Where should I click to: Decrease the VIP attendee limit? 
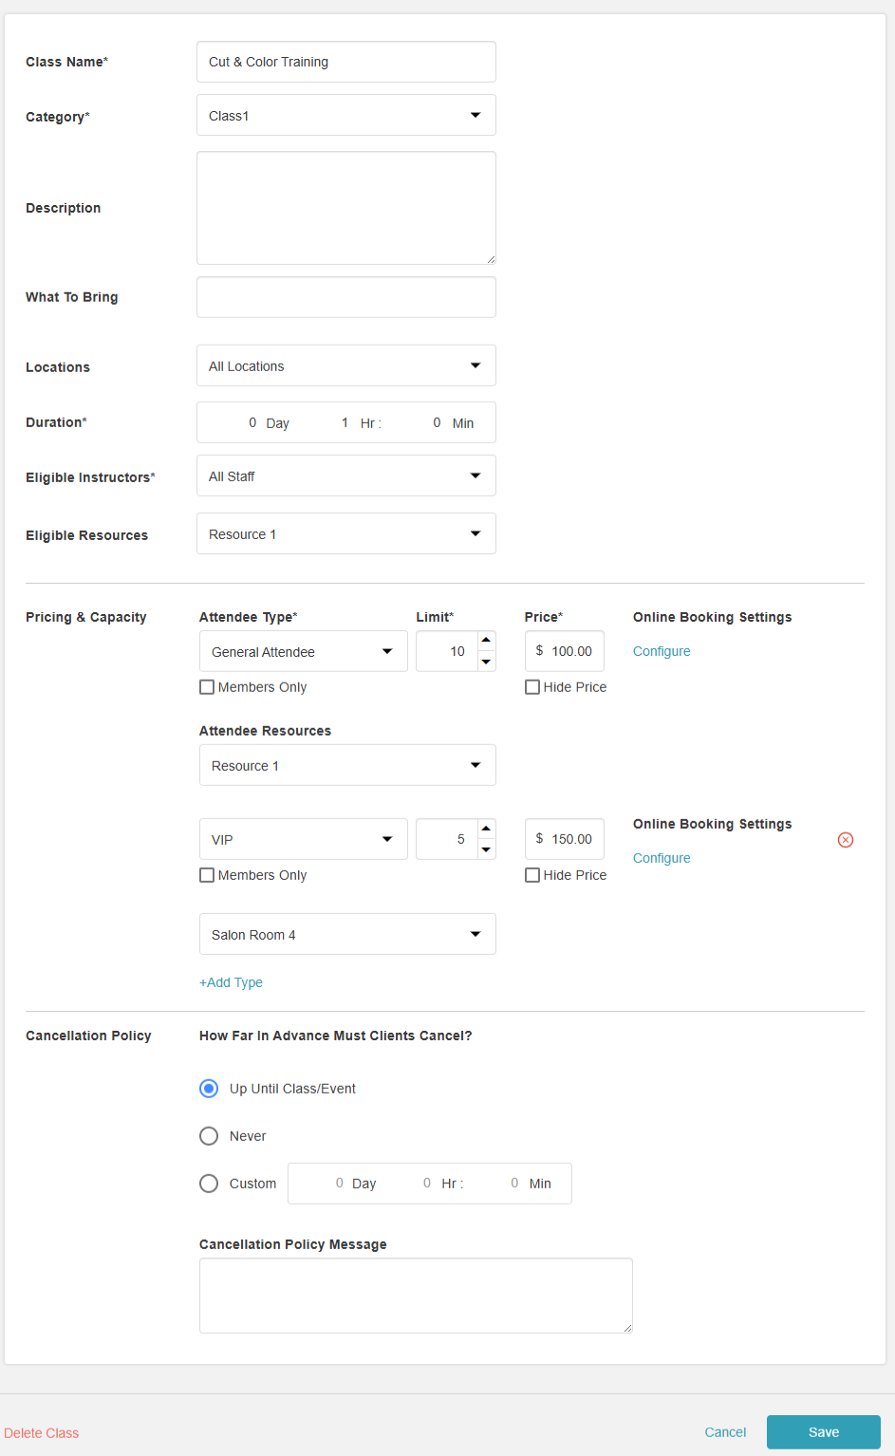(x=486, y=849)
